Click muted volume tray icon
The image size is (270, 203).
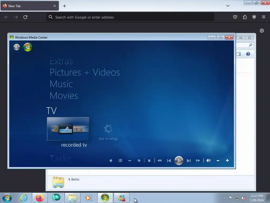[243, 198]
